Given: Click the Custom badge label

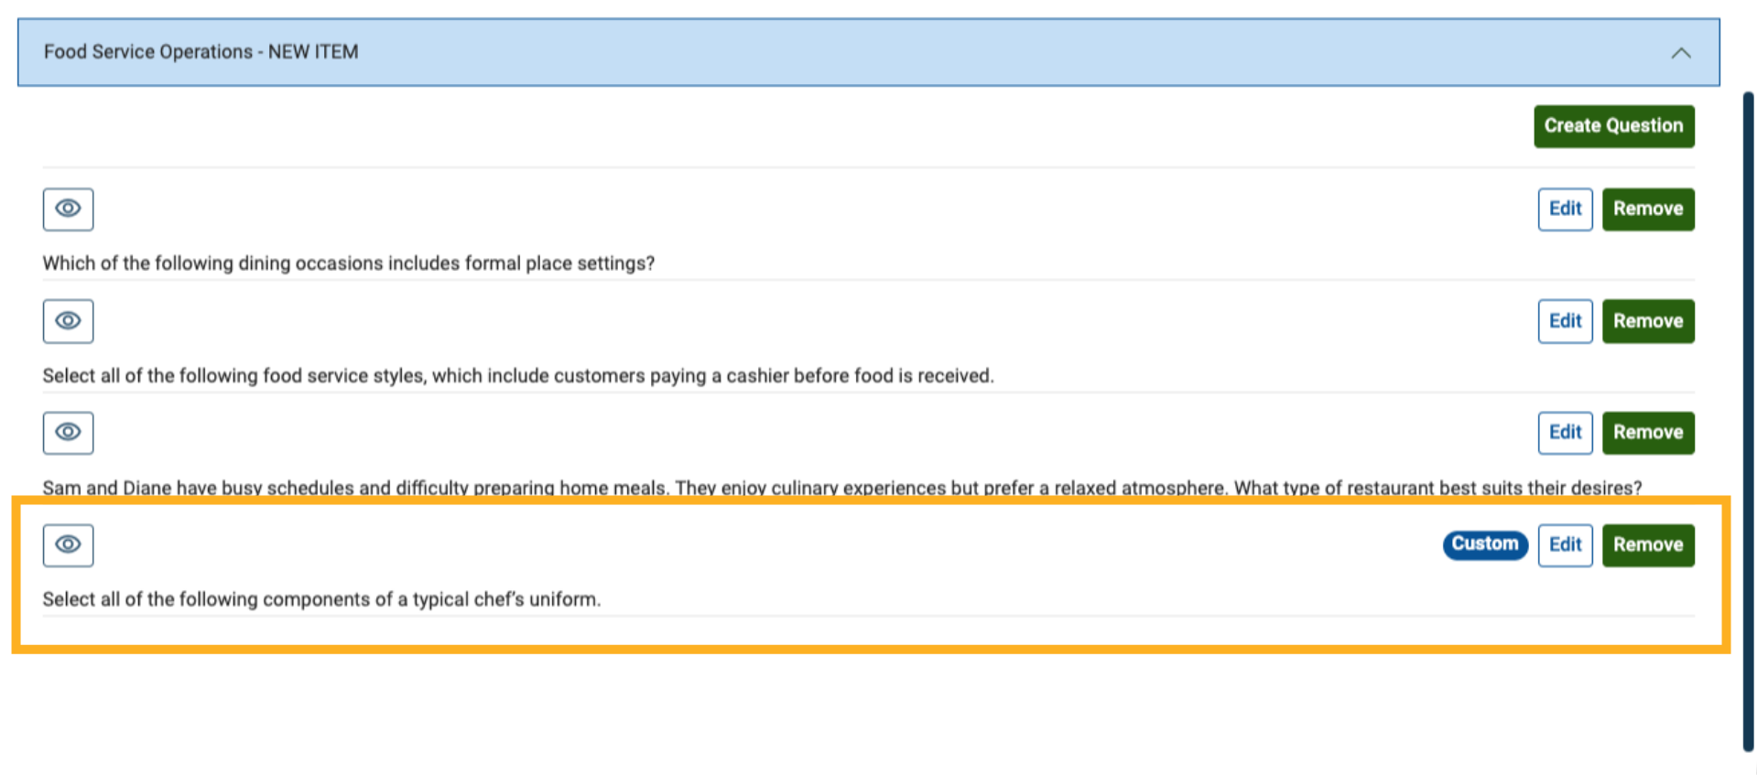Looking at the screenshot, I should click(x=1484, y=544).
